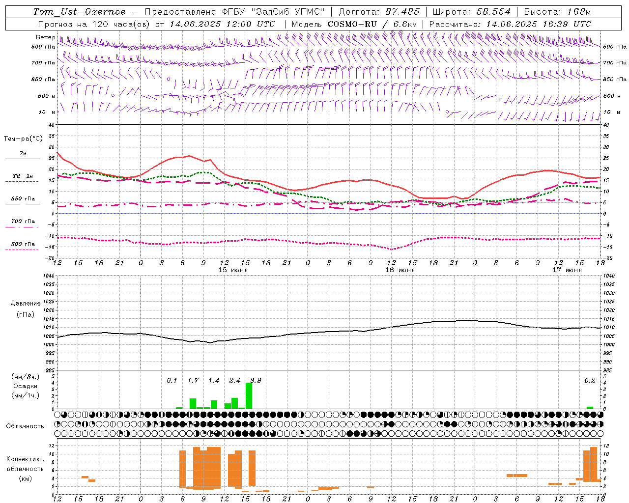Click the precipitation value 0.2
This screenshot has height=503, width=629.
point(590,381)
